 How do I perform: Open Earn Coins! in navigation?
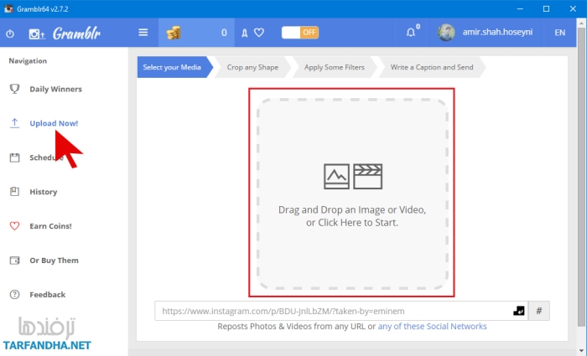point(50,226)
